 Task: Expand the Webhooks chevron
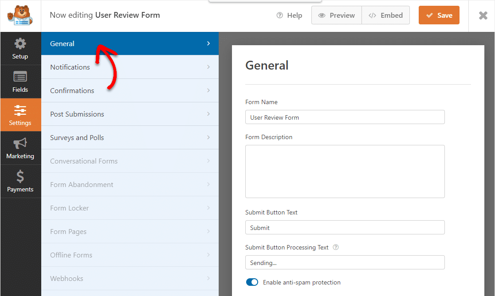click(208, 278)
